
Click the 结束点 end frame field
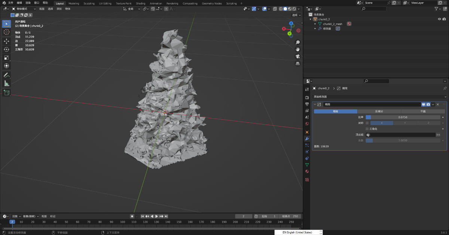[x=291, y=216]
